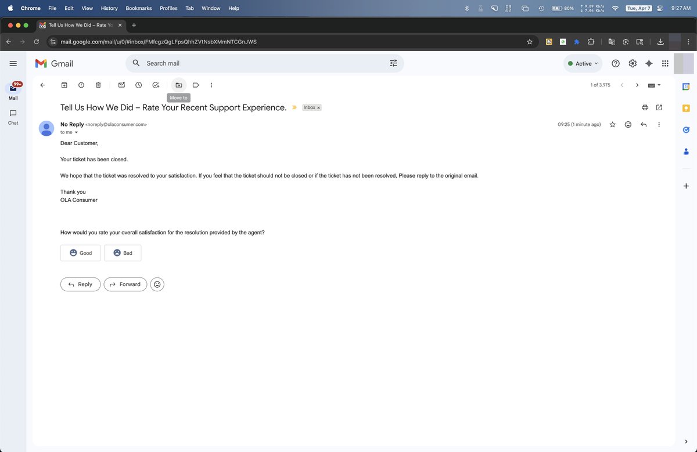Open the Google Tasks side panel

coord(686,130)
